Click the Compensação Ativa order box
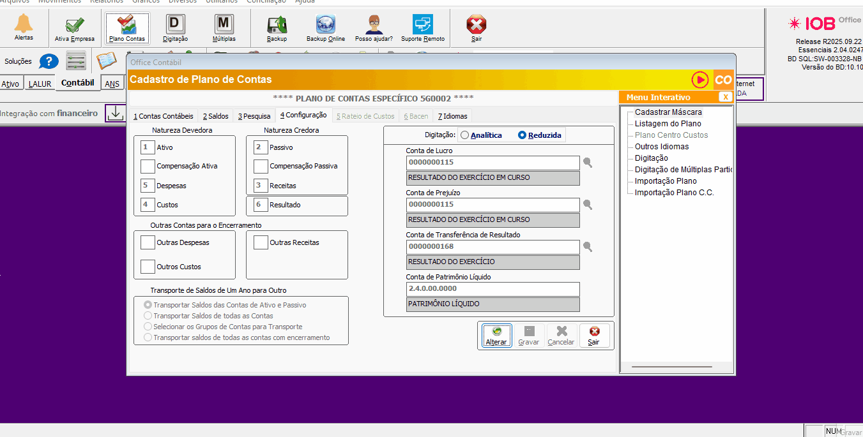 click(148, 167)
